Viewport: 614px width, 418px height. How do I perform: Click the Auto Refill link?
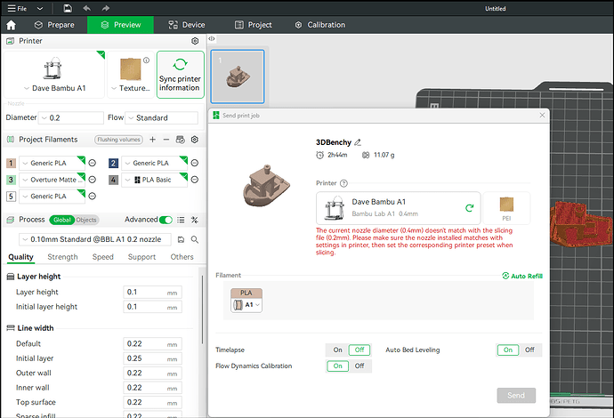[x=522, y=276]
